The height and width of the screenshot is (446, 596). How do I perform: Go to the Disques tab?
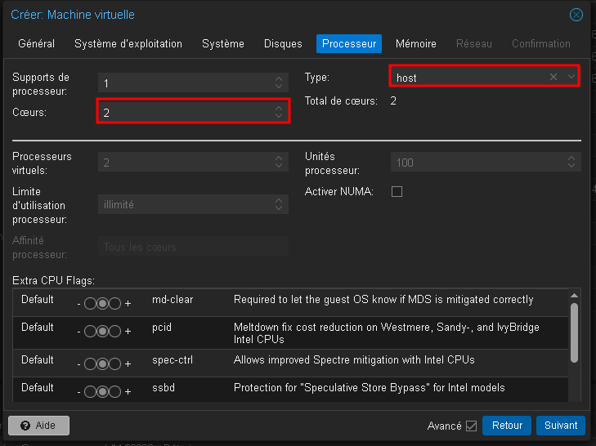[x=283, y=43]
